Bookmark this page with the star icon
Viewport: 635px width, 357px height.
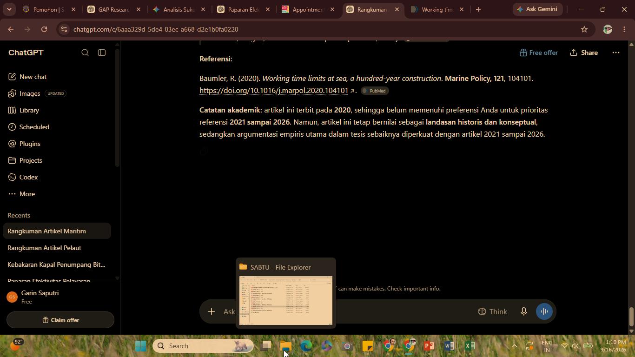coord(584,29)
